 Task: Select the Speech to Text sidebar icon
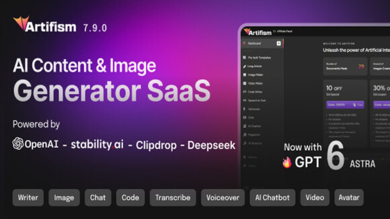[x=244, y=100]
